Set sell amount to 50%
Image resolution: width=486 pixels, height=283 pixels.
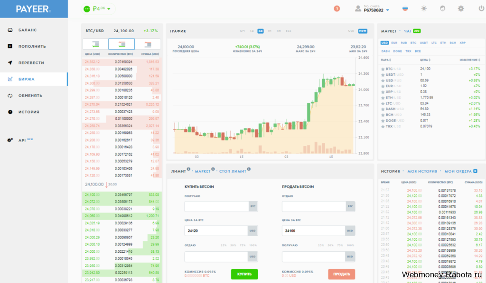331,245
